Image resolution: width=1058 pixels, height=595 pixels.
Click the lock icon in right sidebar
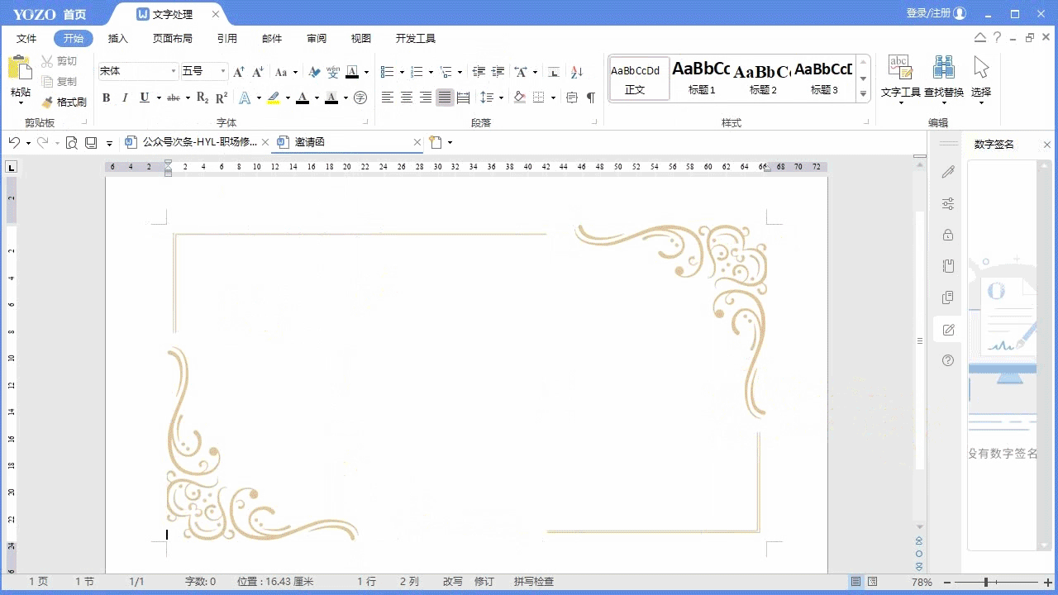948,235
